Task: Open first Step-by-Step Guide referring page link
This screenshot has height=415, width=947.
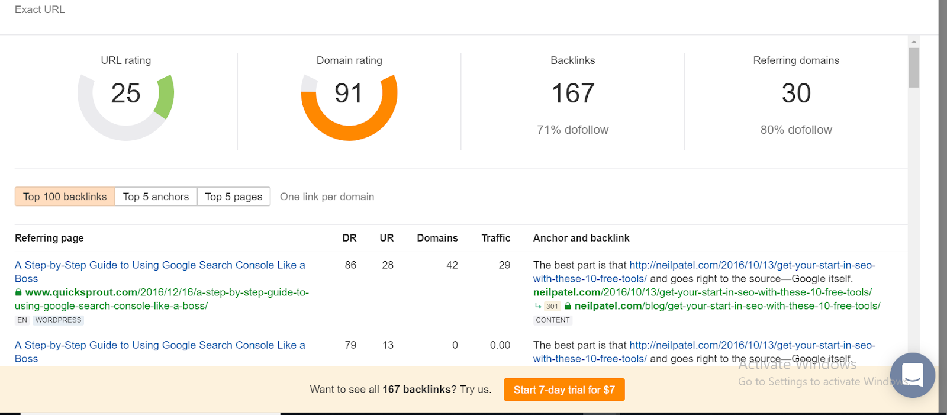Action: click(160, 272)
